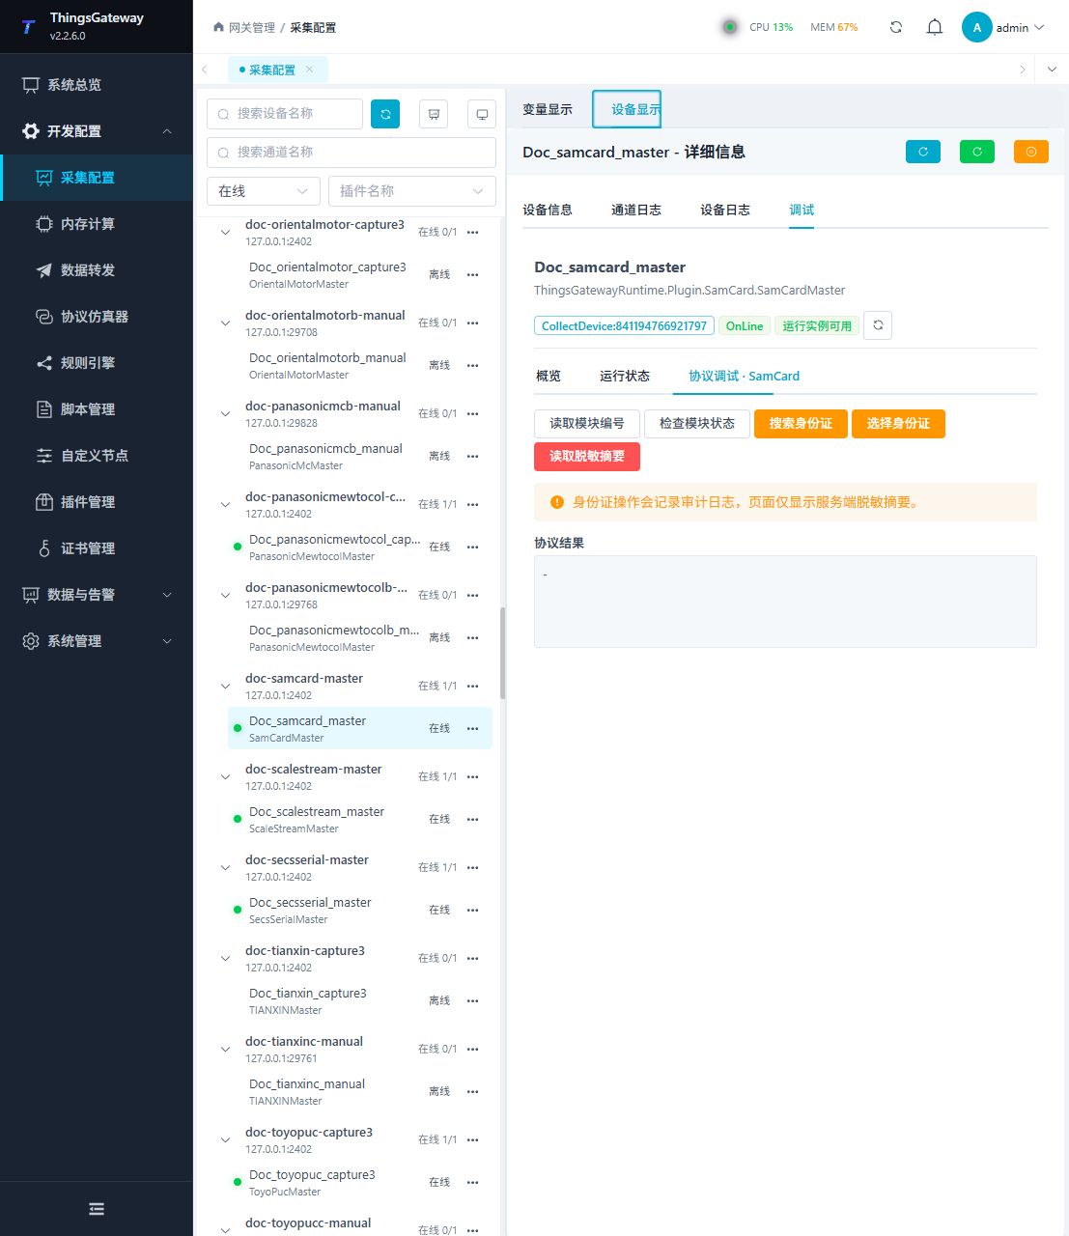
Task: Open 插件管理 page
Action: point(97,502)
